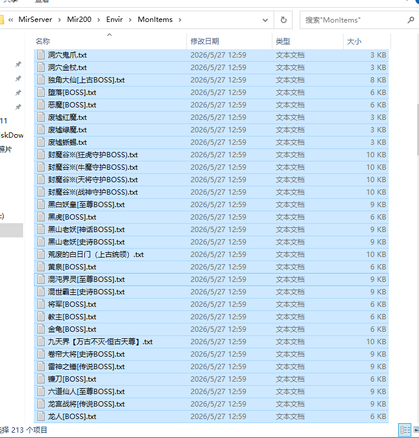This screenshot has height=438, width=419.
Task: Expand the chevron after Envir breadcrumb
Action: tap(130, 20)
